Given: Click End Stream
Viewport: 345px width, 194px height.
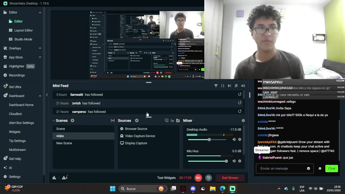Looking at the screenshot, I should (x=230, y=178).
